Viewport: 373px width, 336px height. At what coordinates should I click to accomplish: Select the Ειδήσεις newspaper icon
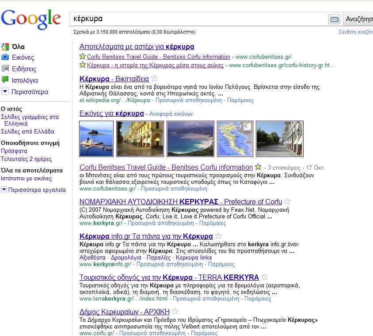tap(5, 69)
